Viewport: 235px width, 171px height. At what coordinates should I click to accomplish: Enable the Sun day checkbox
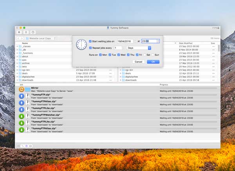[x=153, y=55]
